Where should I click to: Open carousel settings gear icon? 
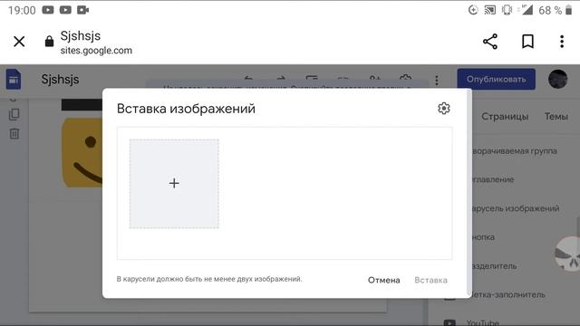(443, 109)
